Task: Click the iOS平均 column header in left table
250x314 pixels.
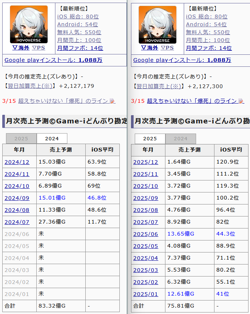Action: pyautogui.click(x=103, y=150)
